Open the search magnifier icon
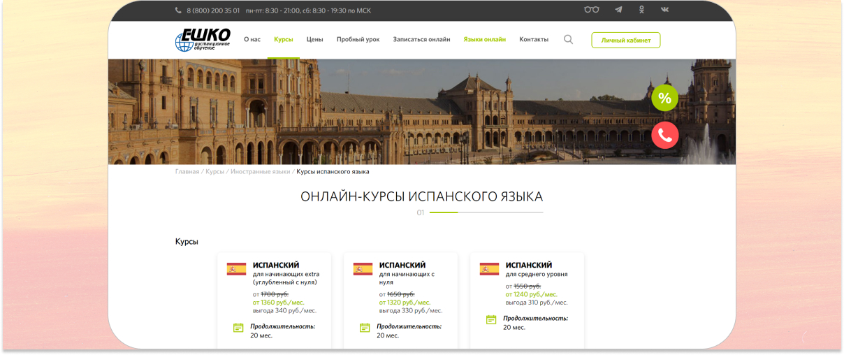 coord(568,40)
